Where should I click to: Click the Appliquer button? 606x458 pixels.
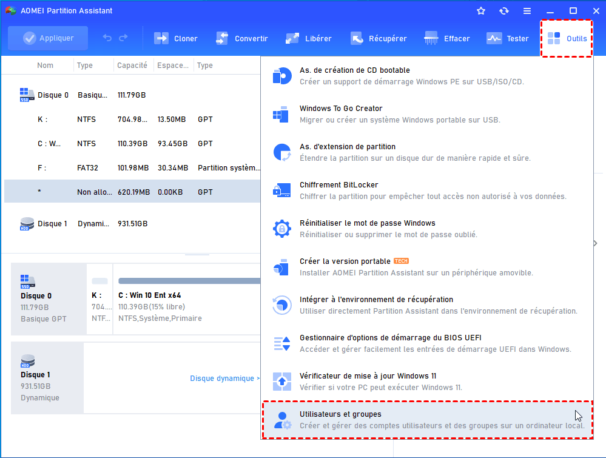click(48, 38)
